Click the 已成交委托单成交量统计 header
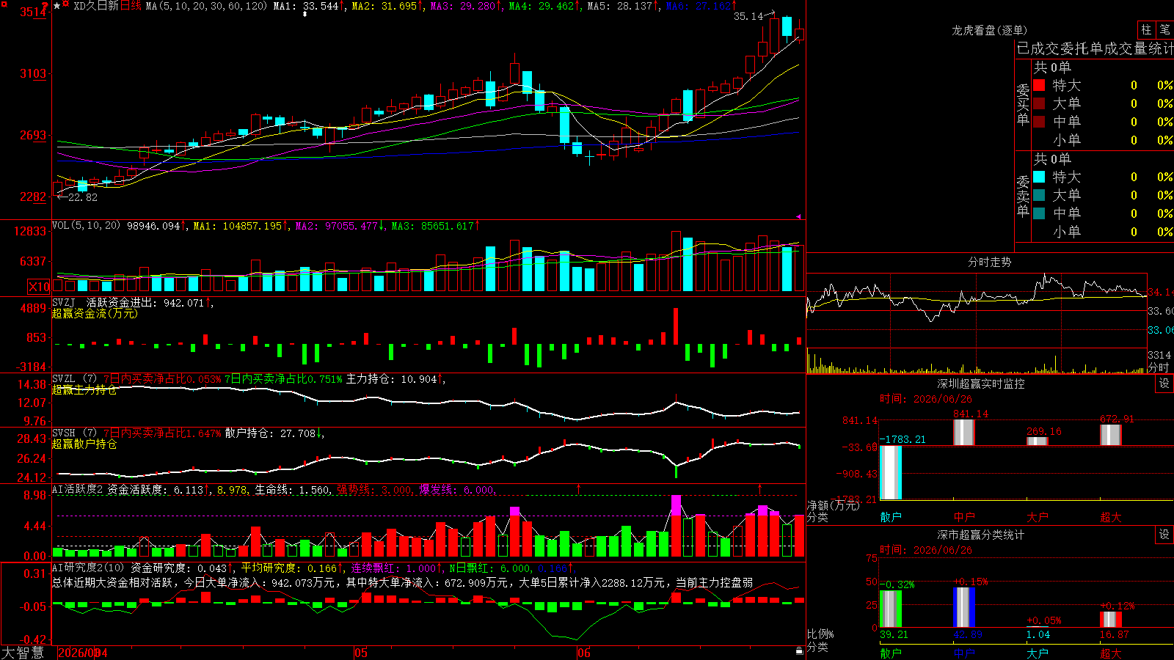The width and height of the screenshot is (1174, 660). (x=1095, y=48)
